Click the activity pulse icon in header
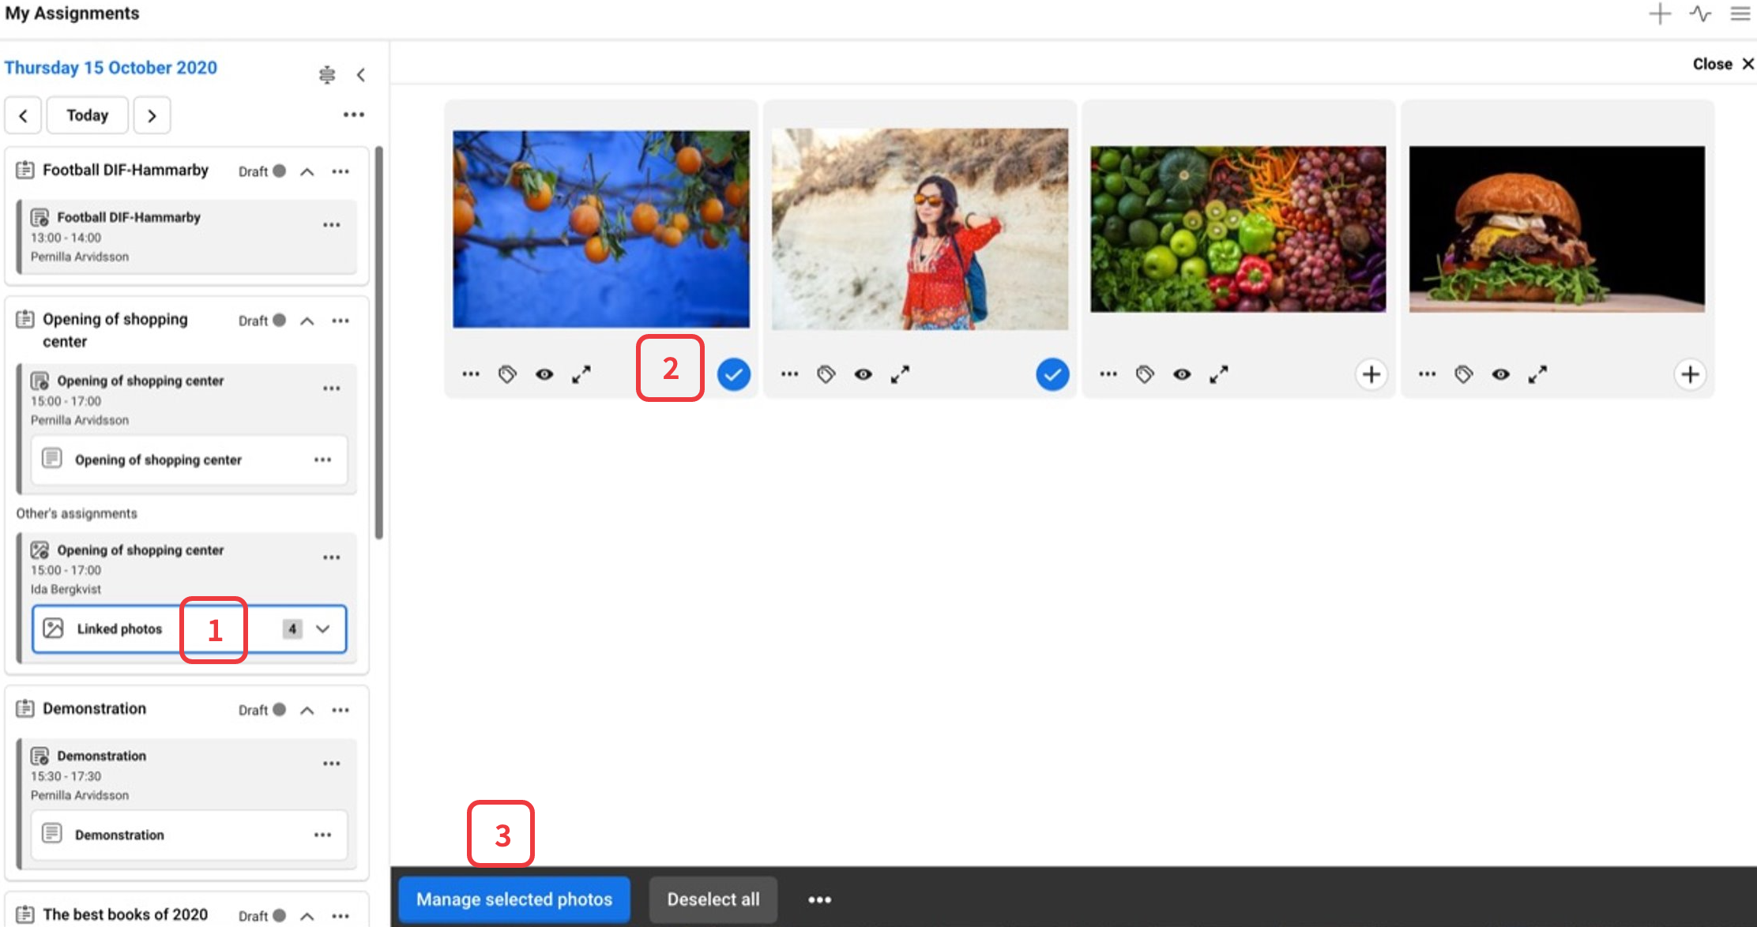Image resolution: width=1757 pixels, height=927 pixels. (1700, 14)
